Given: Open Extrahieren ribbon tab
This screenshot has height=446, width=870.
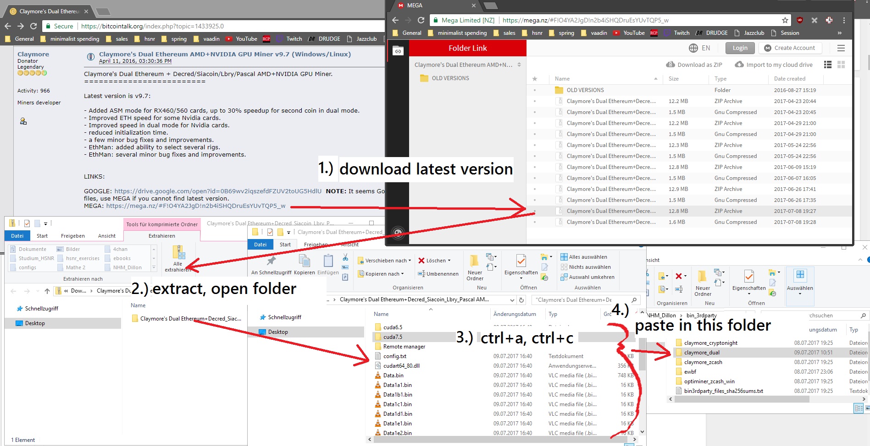Looking at the screenshot, I should coord(162,236).
